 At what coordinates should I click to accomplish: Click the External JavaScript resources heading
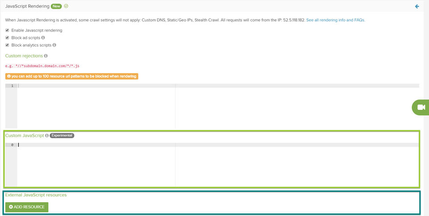click(x=36, y=195)
